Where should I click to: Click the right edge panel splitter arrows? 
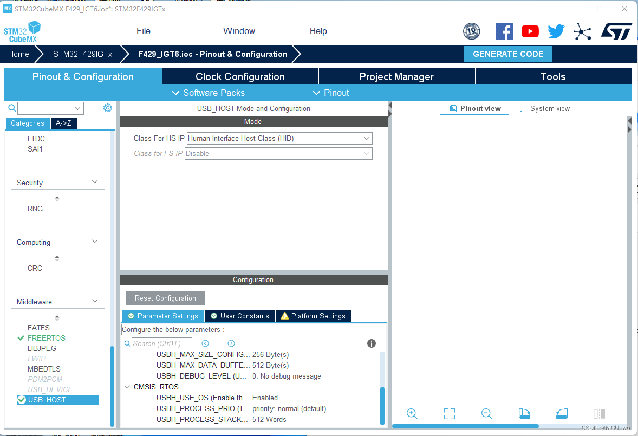[x=629, y=125]
